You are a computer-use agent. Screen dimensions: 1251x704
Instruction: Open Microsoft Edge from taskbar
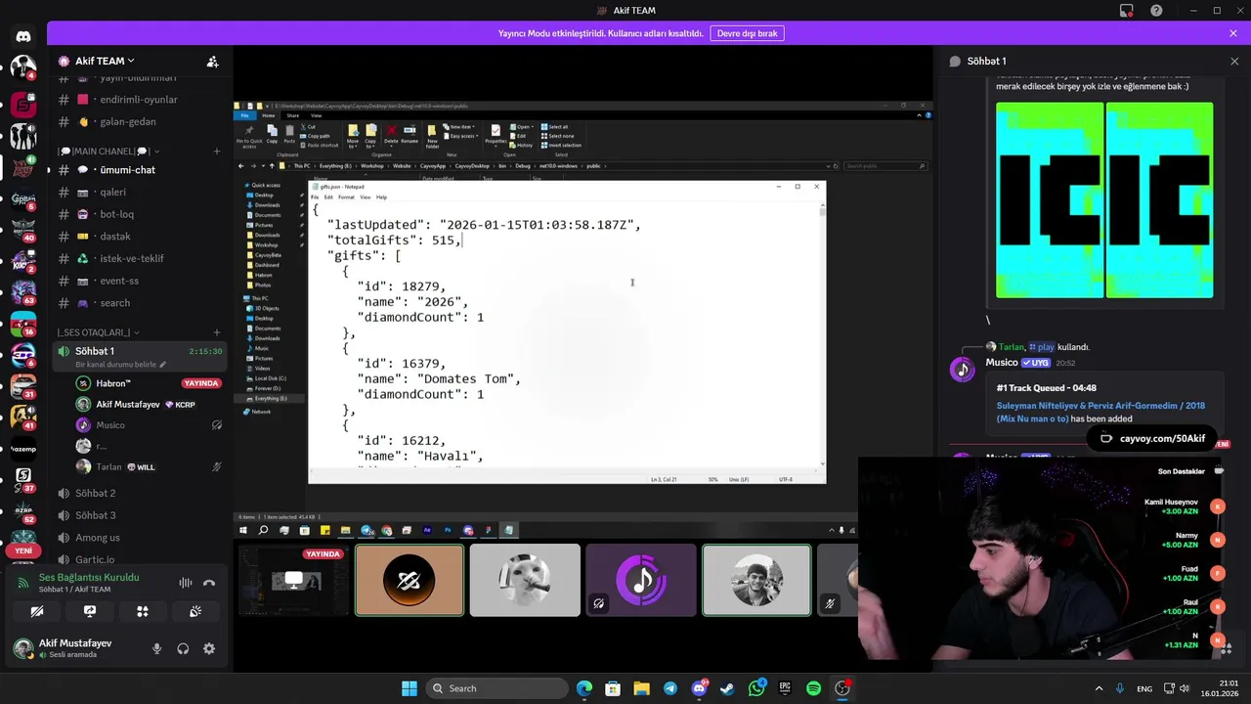pos(583,688)
